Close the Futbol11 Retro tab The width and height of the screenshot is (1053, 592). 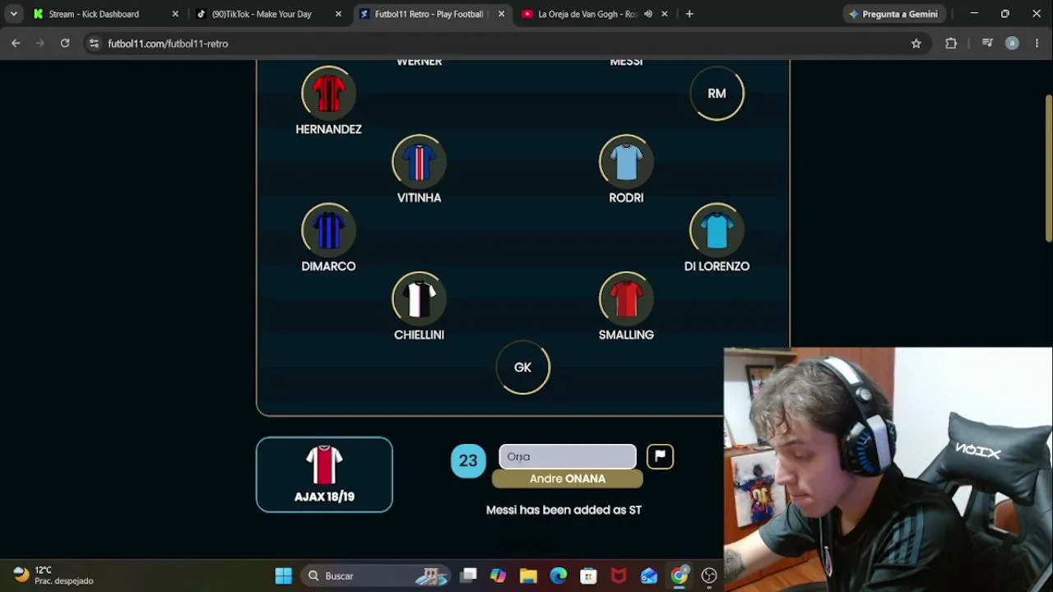tap(502, 14)
